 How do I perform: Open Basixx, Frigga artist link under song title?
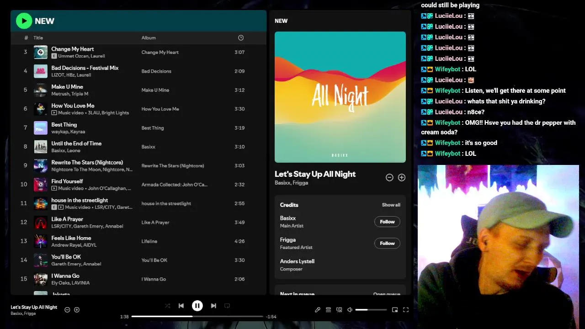coord(292,183)
